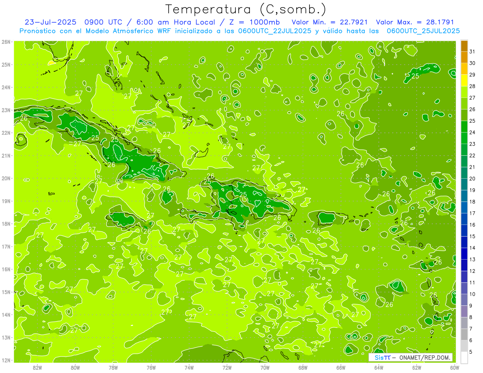Click the '82W' longitude axis label

37,367
